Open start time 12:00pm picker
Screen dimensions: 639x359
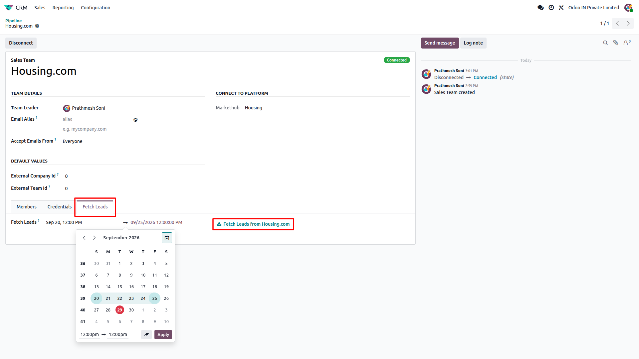90,334
